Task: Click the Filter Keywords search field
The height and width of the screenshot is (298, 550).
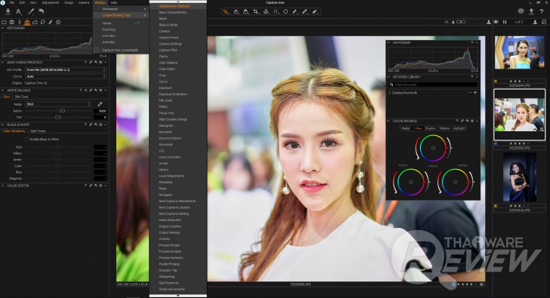Action: (x=433, y=84)
